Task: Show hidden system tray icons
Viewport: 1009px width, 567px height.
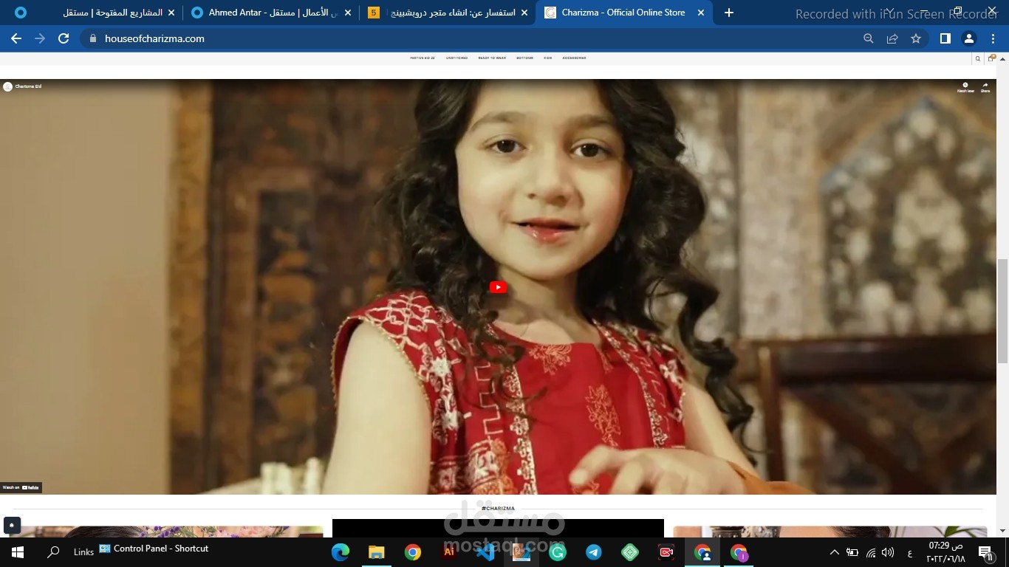Action: coord(835,552)
